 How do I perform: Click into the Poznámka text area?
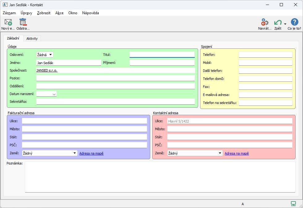(x=160, y=177)
